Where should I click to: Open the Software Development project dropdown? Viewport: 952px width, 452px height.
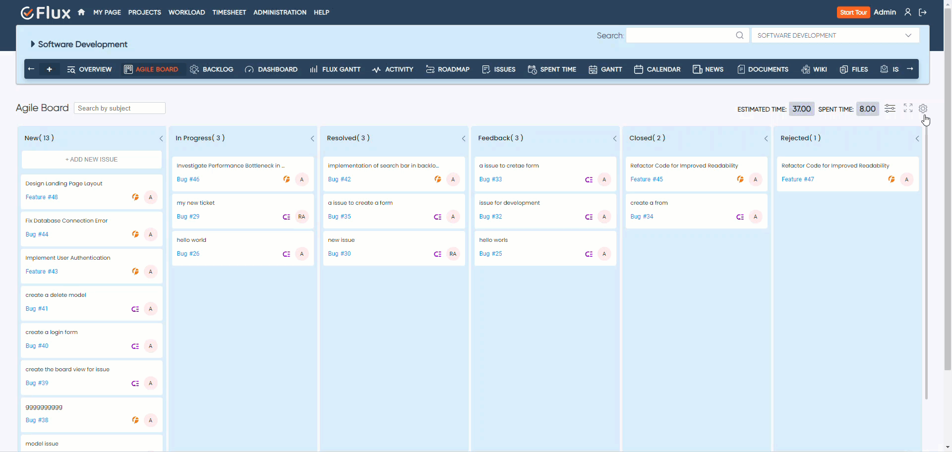(x=835, y=35)
